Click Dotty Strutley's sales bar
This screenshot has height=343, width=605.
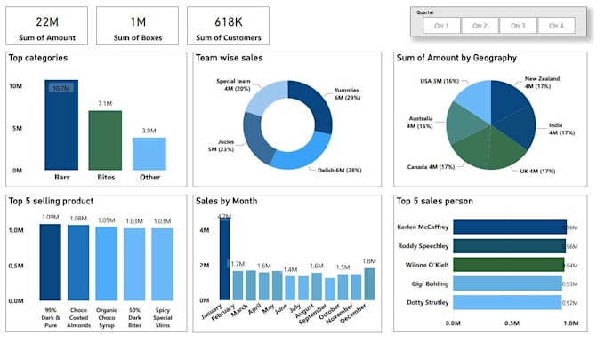click(507, 302)
